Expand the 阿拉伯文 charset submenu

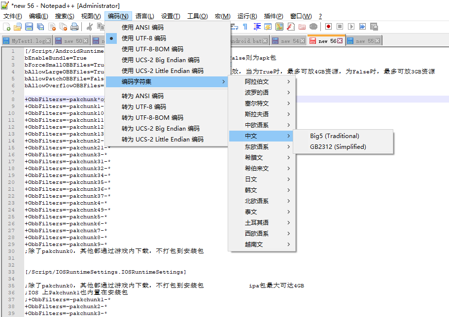(x=262, y=82)
